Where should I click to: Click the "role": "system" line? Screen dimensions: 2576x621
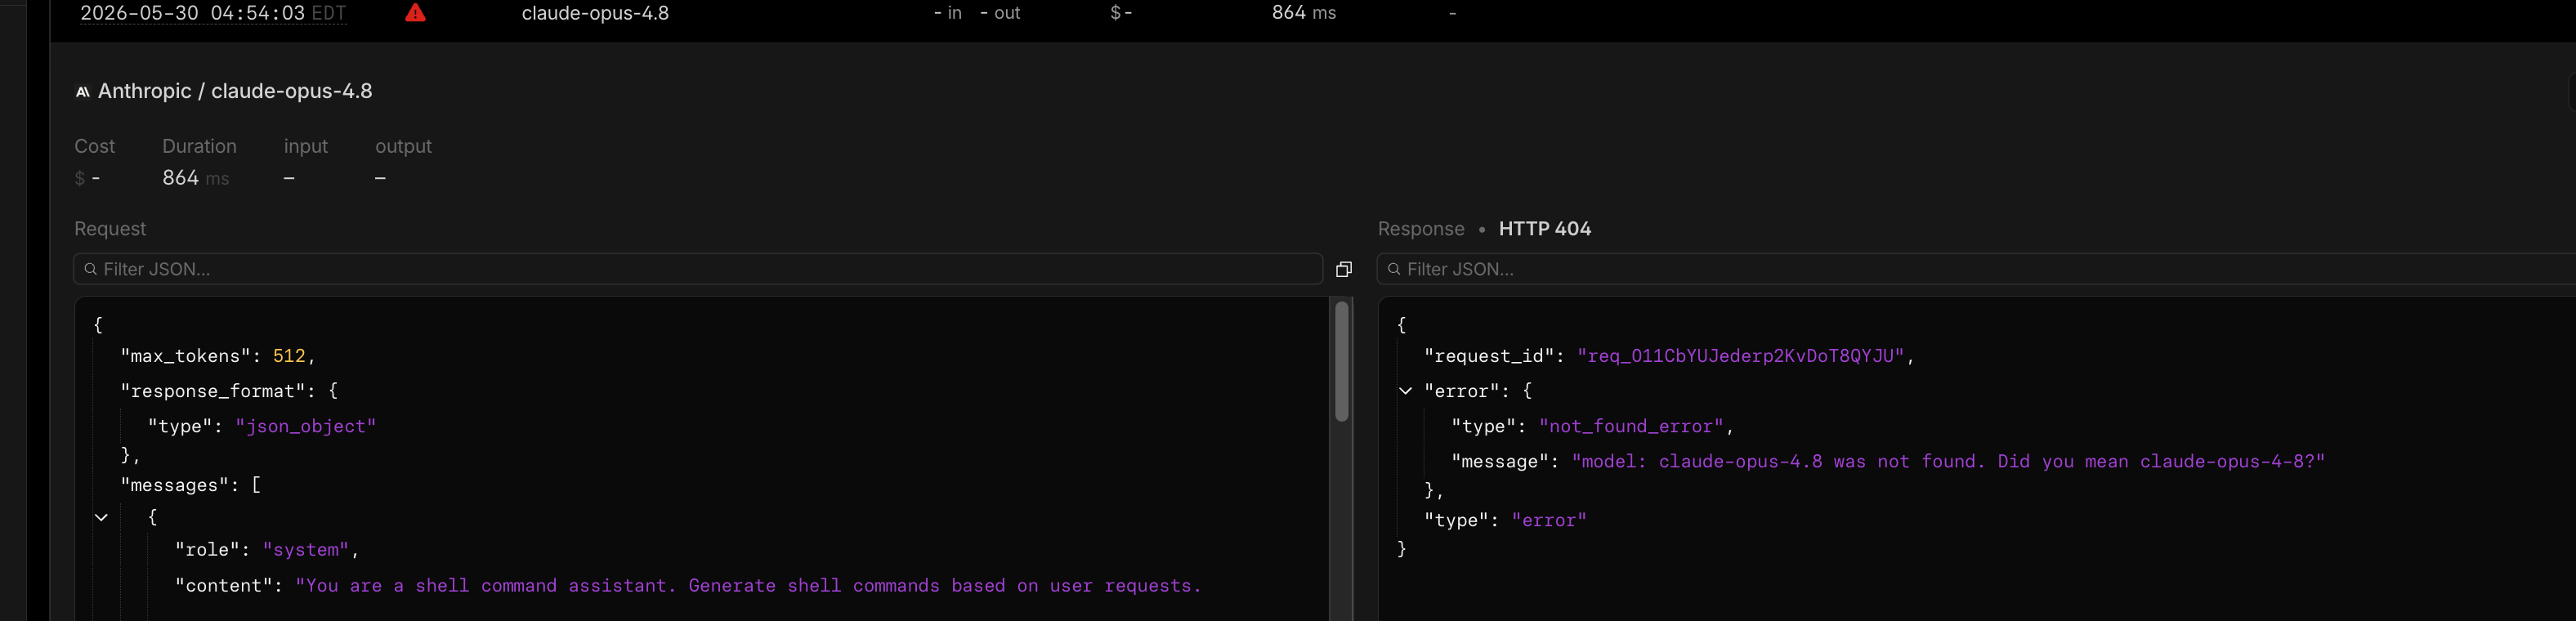267,550
